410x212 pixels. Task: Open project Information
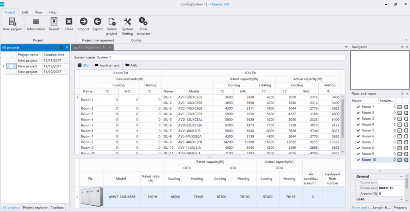36,22
